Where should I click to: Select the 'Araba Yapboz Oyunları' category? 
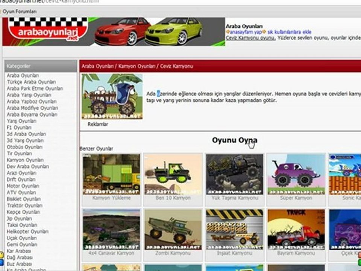click(32, 101)
